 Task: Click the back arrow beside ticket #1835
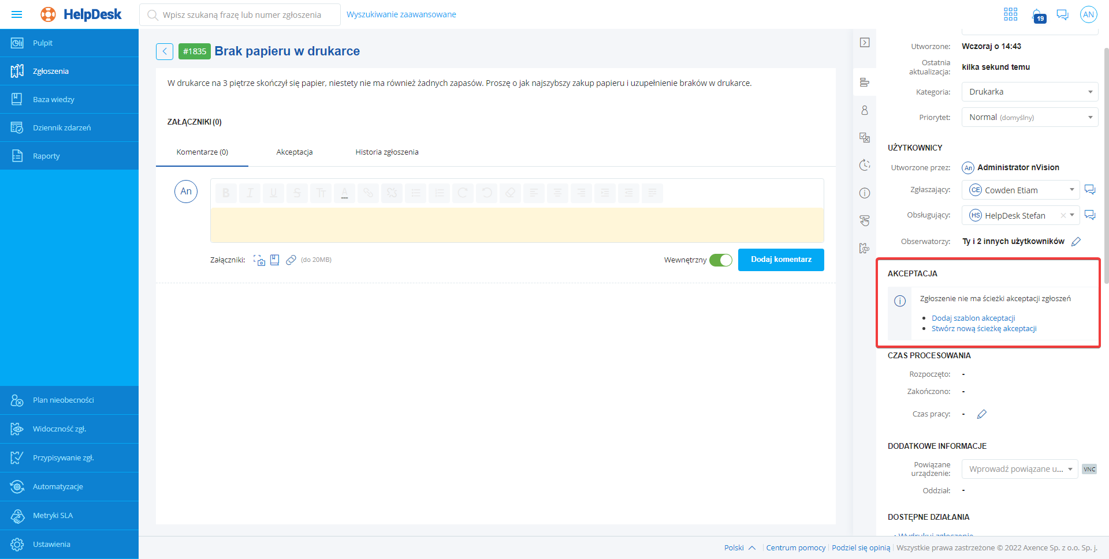(165, 51)
